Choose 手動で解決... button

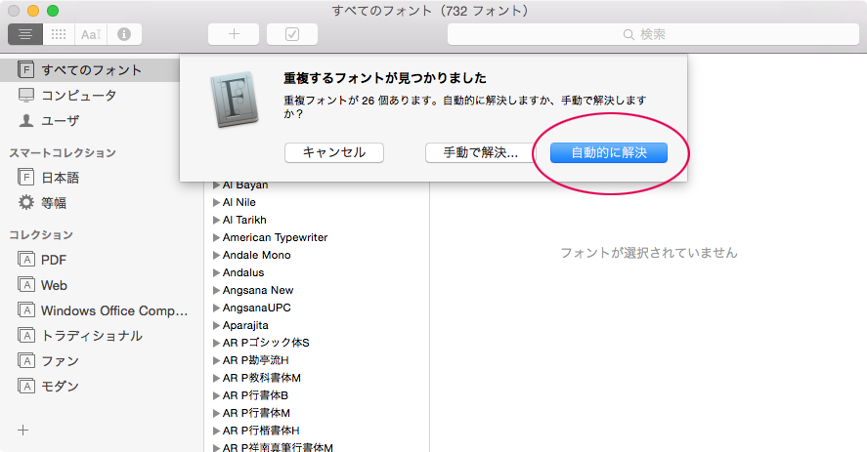(481, 152)
